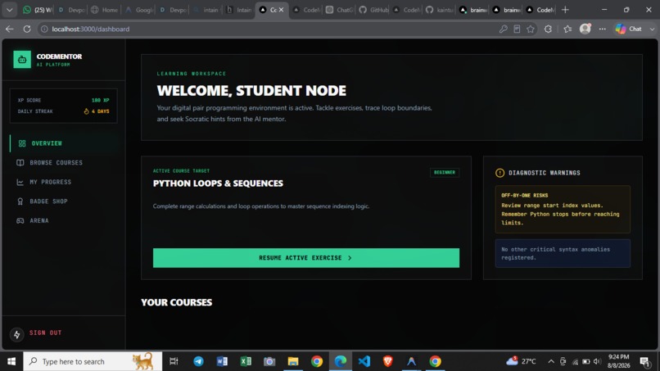Open Brave browser from the taskbar
The image size is (660, 371).
pos(387,361)
